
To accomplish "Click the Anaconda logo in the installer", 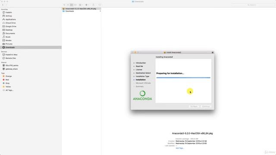I will 142,96.
